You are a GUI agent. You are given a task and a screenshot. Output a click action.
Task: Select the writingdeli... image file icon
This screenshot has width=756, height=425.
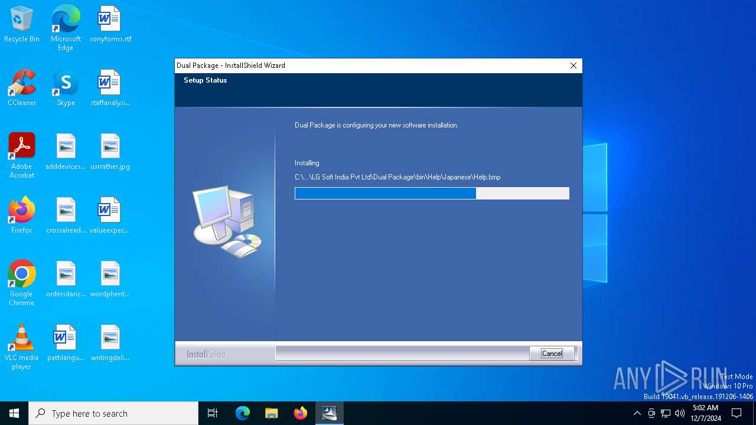pyautogui.click(x=110, y=343)
